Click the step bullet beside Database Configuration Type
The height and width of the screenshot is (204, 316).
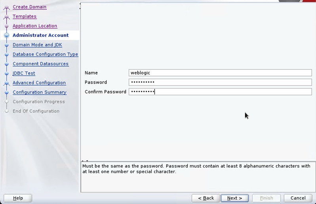[x=6, y=55]
